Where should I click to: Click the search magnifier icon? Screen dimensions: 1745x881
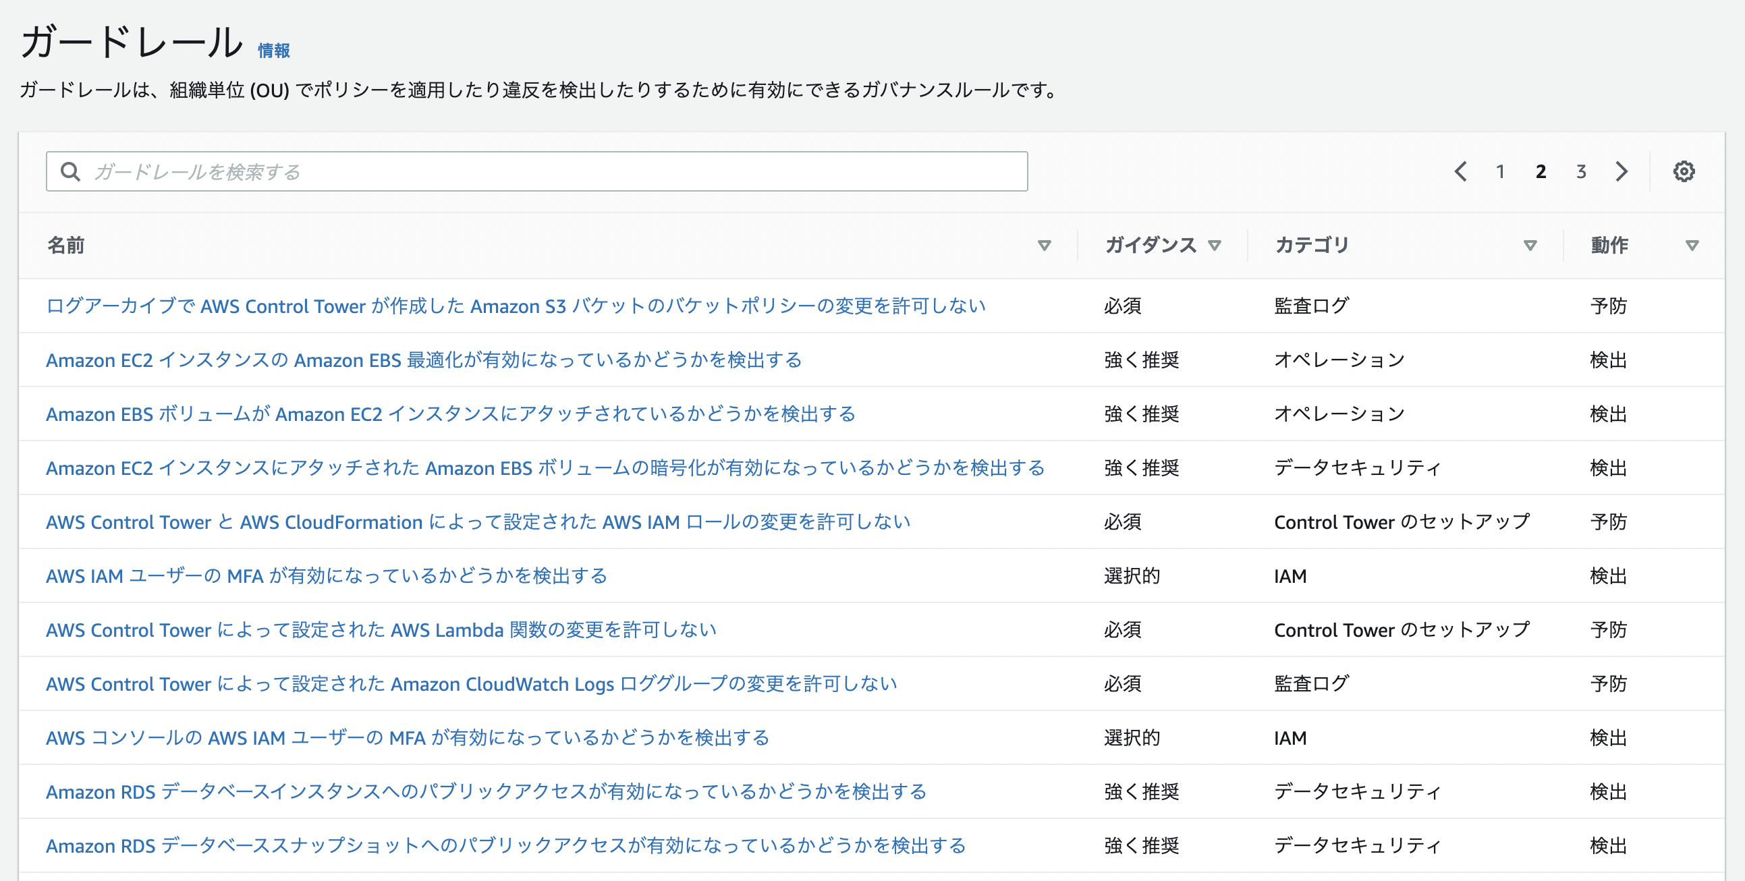(x=70, y=171)
